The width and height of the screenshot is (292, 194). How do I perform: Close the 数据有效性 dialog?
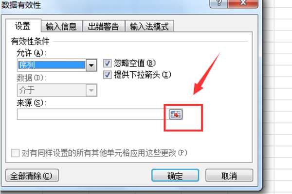243,3
